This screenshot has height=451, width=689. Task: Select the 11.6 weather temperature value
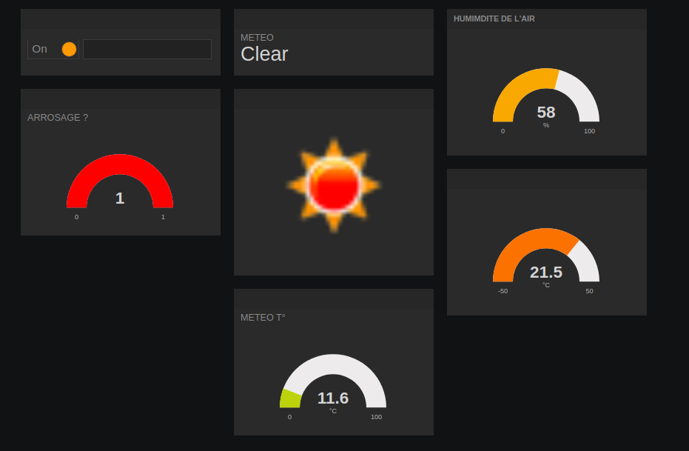point(333,398)
